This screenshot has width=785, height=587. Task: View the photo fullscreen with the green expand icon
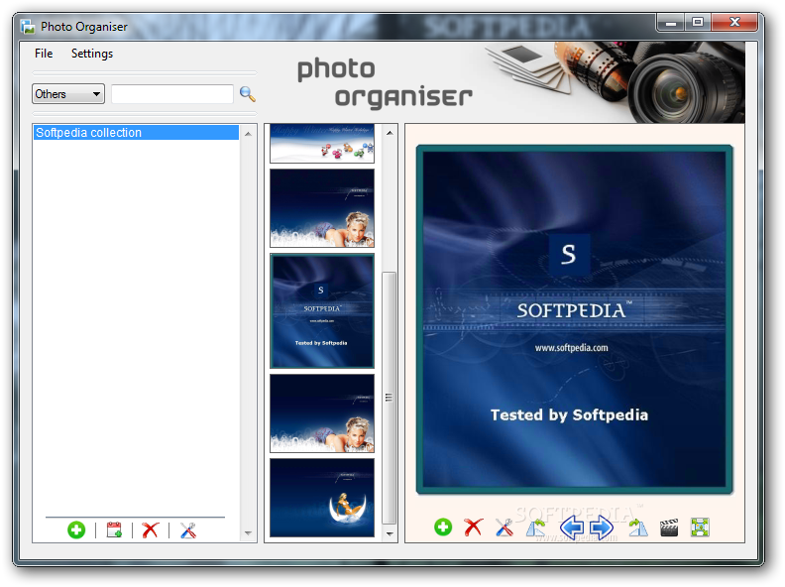pyautogui.click(x=700, y=527)
